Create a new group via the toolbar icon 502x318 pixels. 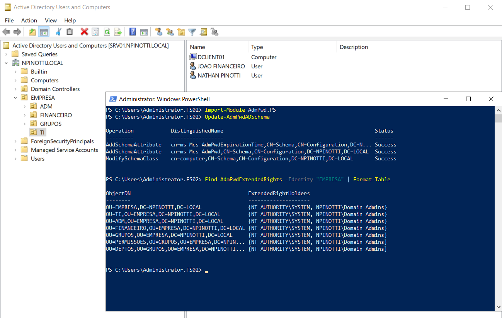point(170,32)
